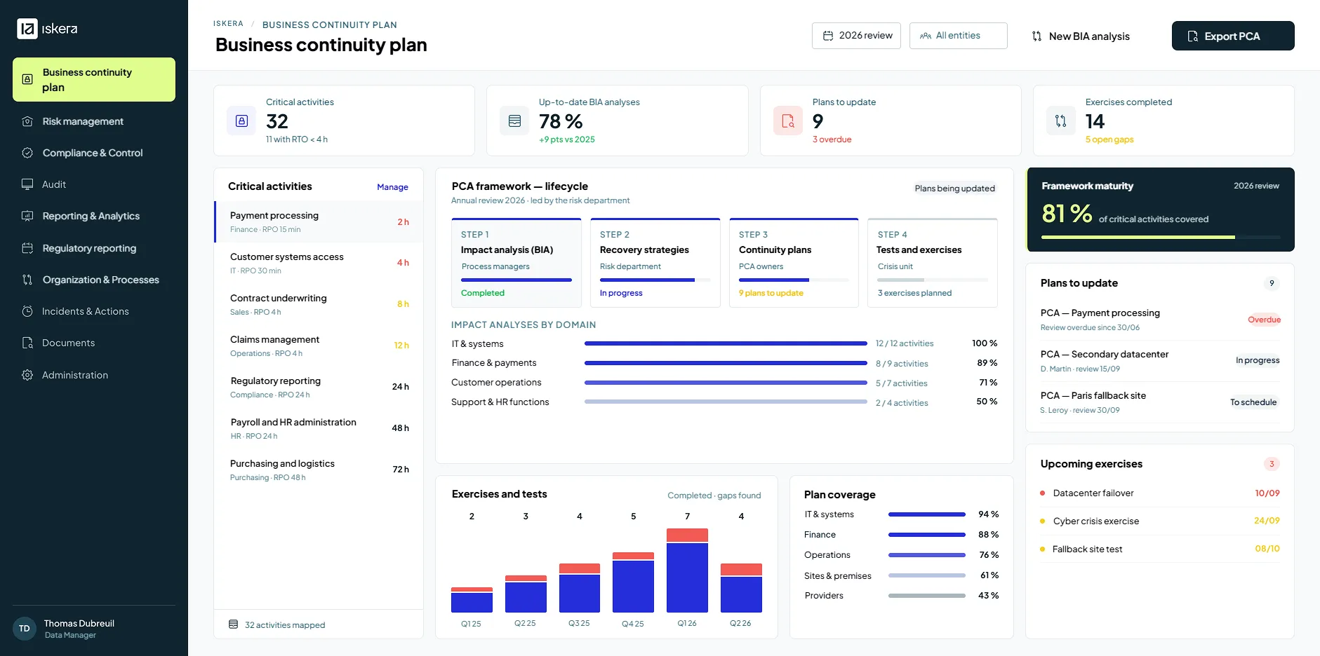Select Step 1 Impact analysis (BIA) card
Screen dimensions: 1320x656
[516, 263]
